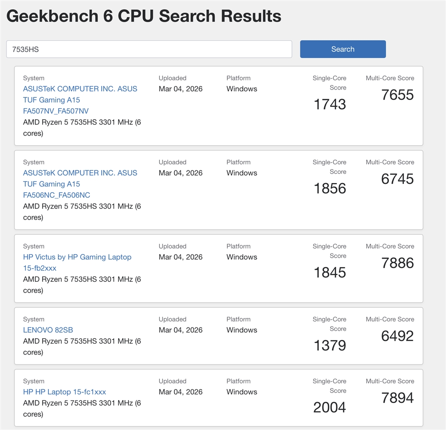
Task: Click the blue Search button
Action: click(x=343, y=49)
